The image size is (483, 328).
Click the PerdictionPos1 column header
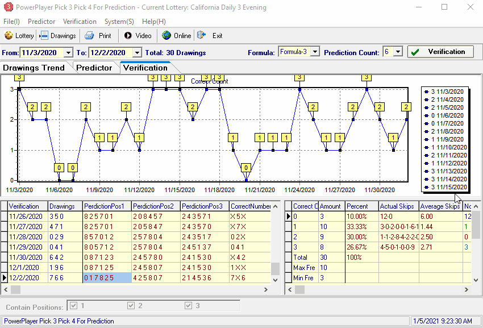point(107,206)
